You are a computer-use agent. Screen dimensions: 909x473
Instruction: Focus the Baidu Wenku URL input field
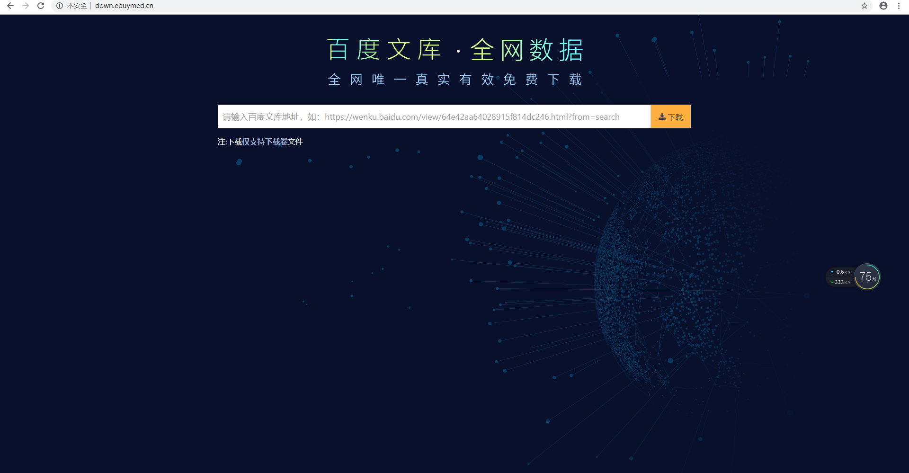tap(434, 116)
